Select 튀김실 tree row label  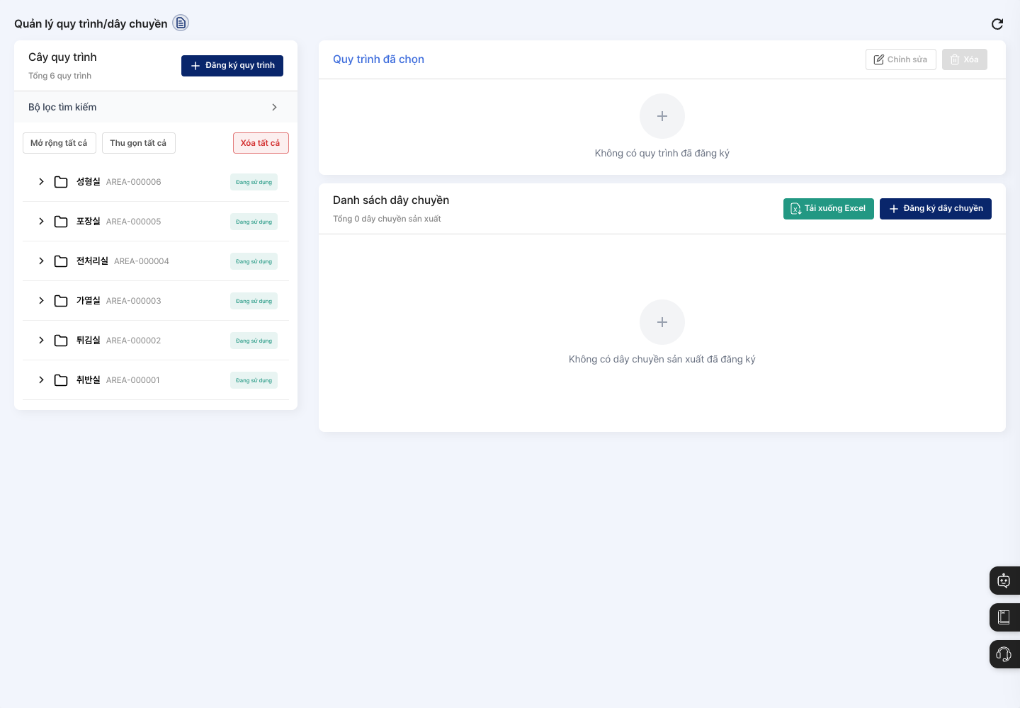(x=89, y=341)
